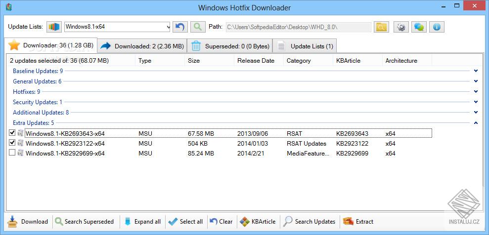Sort by the Size column header
Image resolution: width=489 pixels, height=235 pixels.
pyautogui.click(x=209, y=61)
